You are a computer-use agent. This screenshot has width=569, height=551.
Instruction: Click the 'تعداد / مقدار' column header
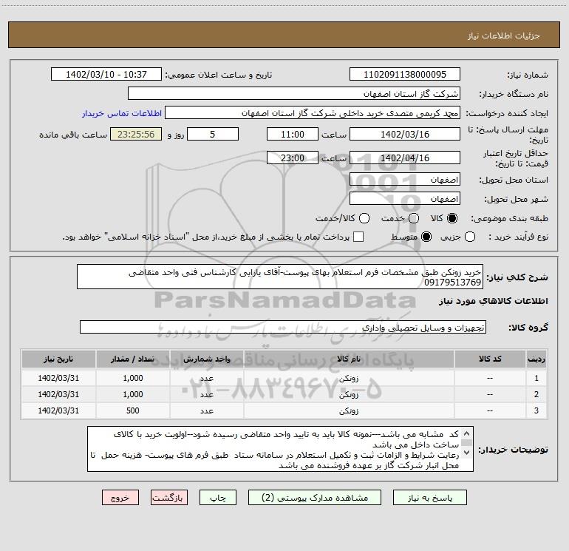coord(133,359)
